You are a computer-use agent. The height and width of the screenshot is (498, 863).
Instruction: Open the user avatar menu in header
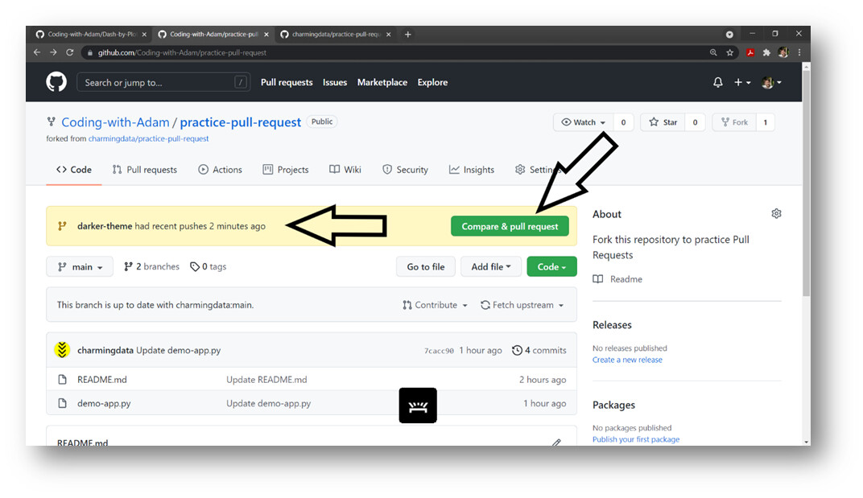pos(771,83)
